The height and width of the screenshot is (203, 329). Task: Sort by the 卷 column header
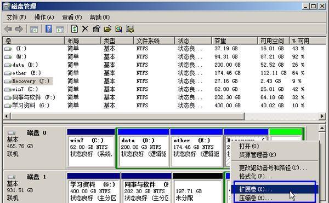coord(33,40)
